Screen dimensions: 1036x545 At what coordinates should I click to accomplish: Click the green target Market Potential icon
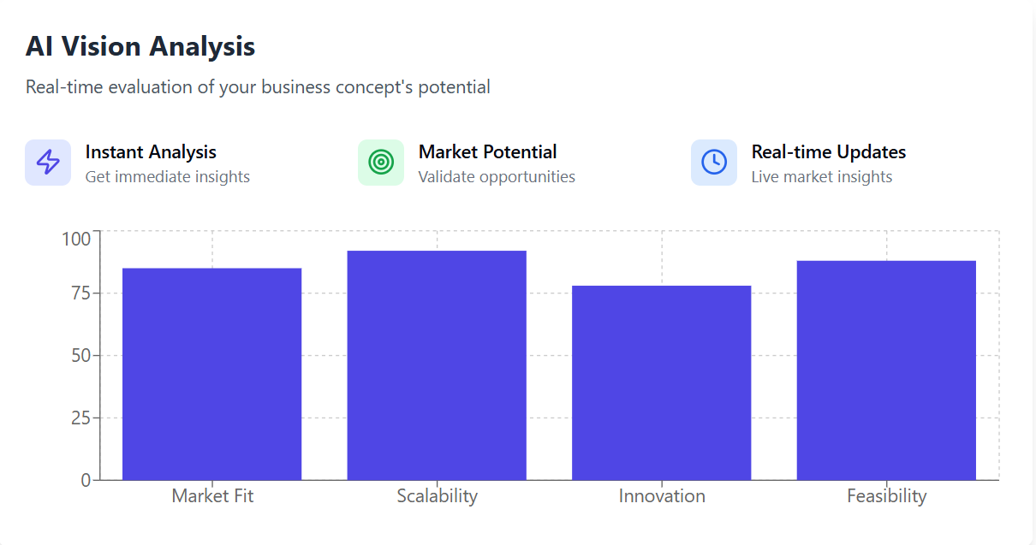click(x=381, y=163)
